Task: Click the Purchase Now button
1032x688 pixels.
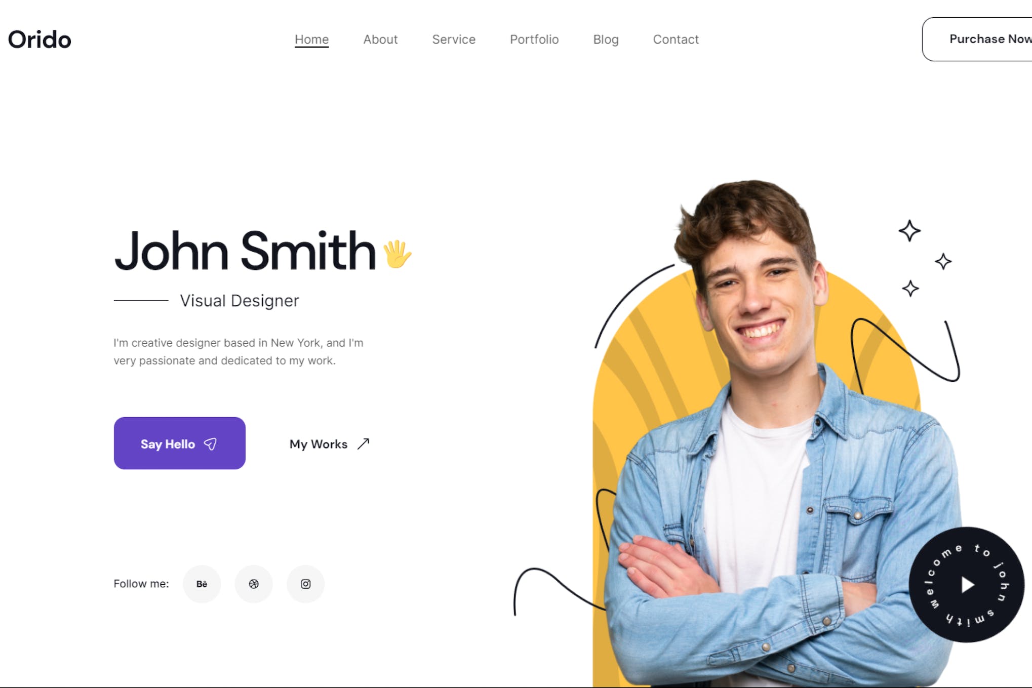Action: pos(983,38)
